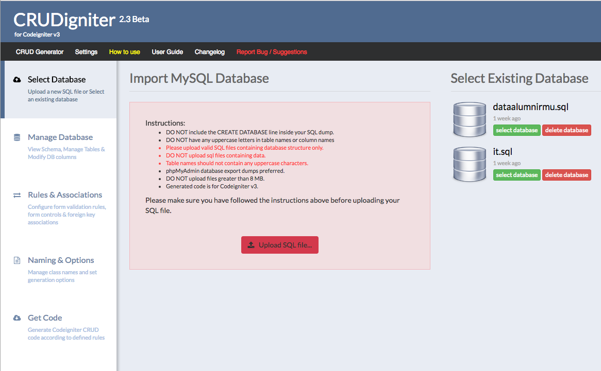Image resolution: width=601 pixels, height=371 pixels.
Task: Open the How to use page
Action: 125,52
